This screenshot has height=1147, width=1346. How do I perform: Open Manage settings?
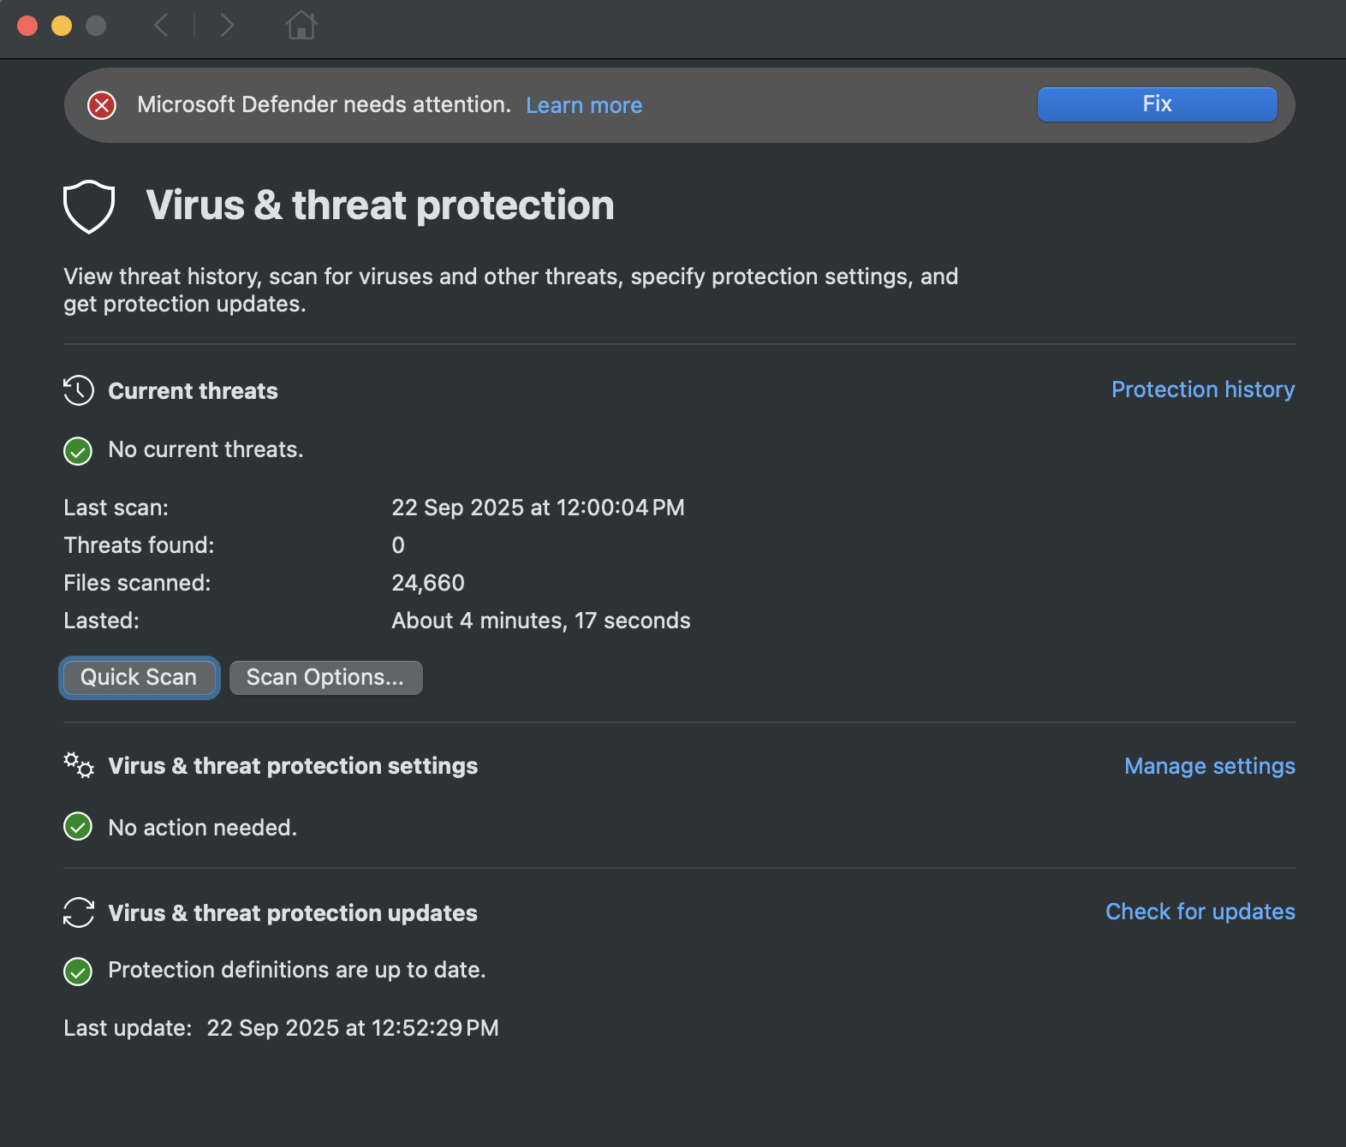[x=1209, y=766]
